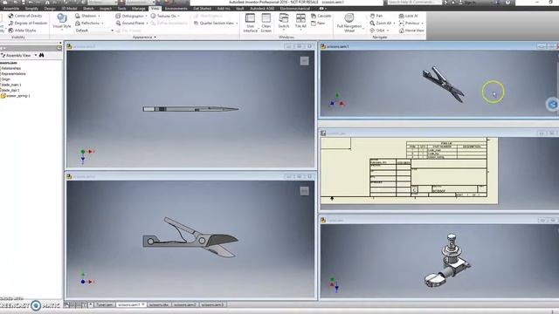
Task: Toggle Shadows in the Appearance panel
Action: click(86, 16)
